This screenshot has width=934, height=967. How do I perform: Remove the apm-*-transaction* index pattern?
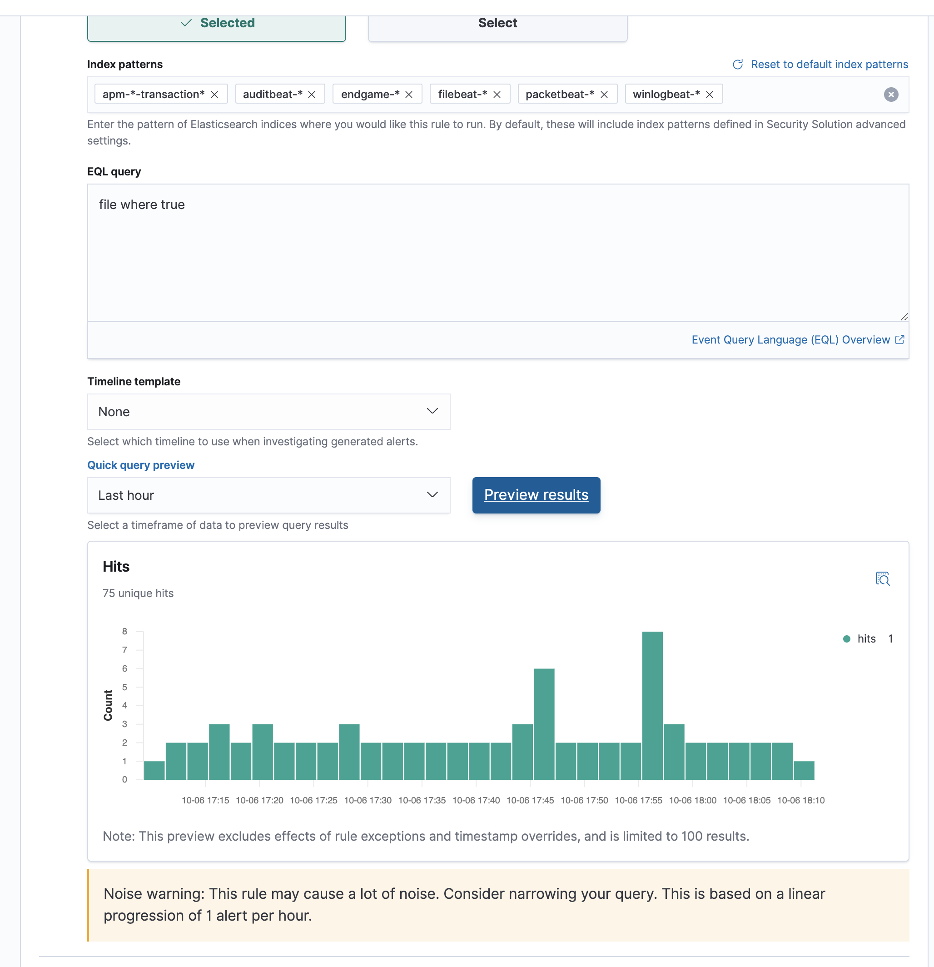214,94
